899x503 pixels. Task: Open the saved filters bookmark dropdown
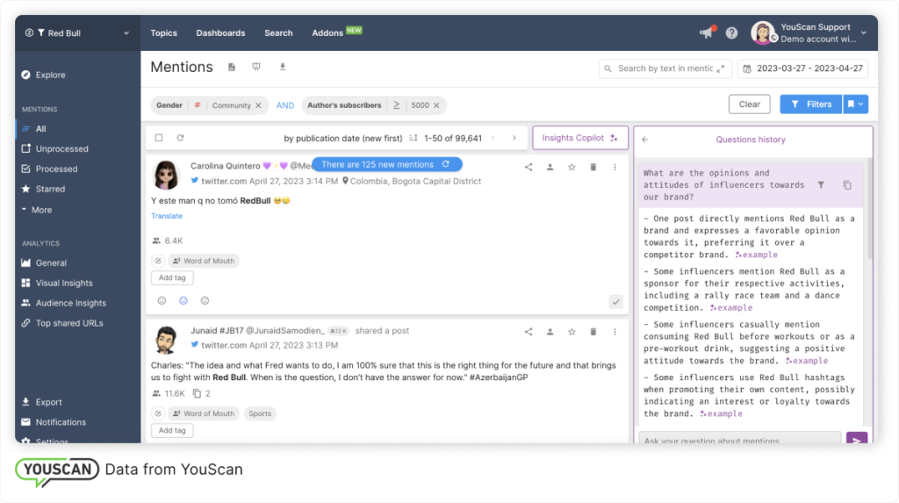[x=855, y=104]
